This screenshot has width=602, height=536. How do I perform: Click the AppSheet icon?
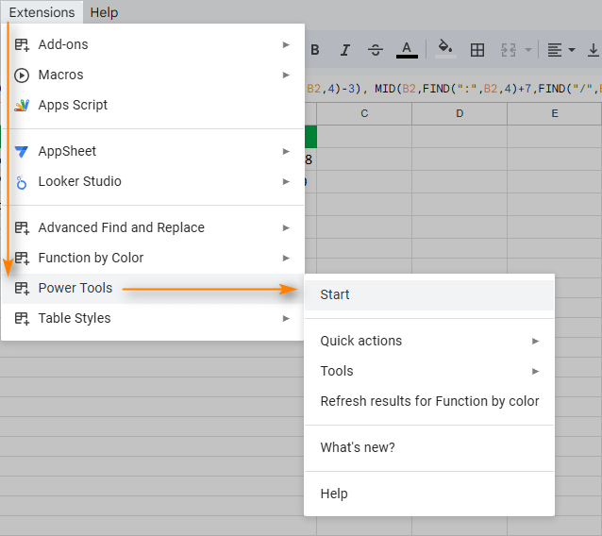pos(22,151)
